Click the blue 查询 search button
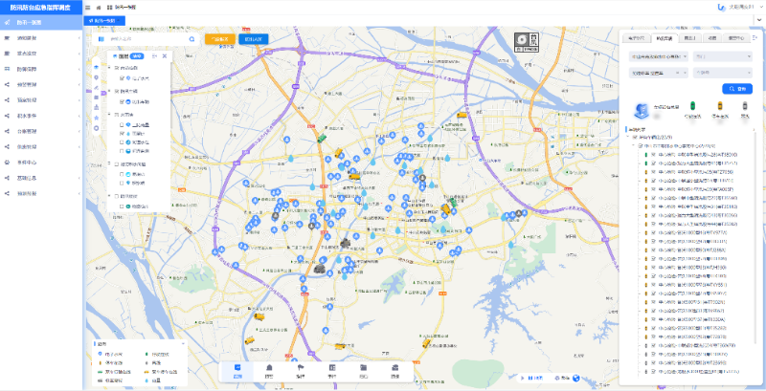This screenshot has width=766, height=391. (x=735, y=88)
